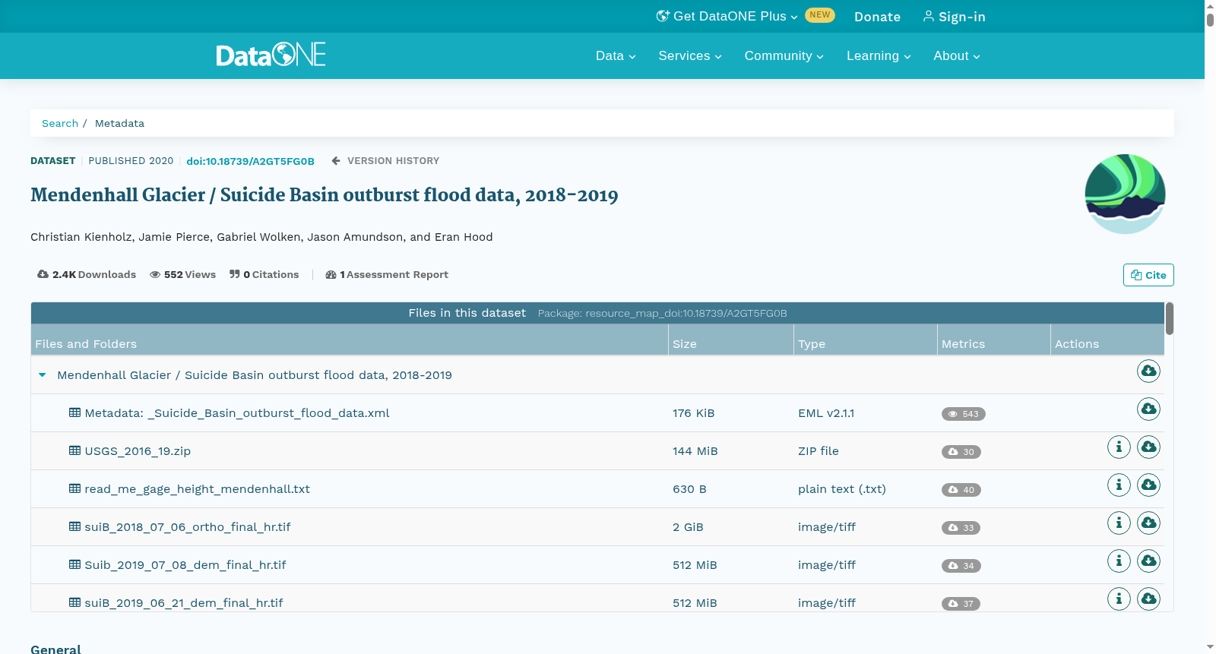This screenshot has height=654, width=1216.
Task: View 0 Citations metric
Action: click(264, 274)
